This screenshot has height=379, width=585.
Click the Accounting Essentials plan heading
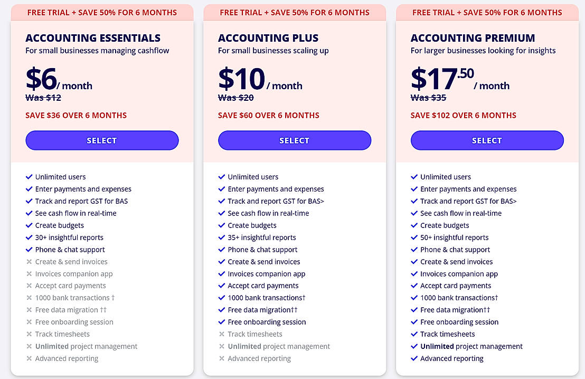pyautogui.click(x=93, y=38)
